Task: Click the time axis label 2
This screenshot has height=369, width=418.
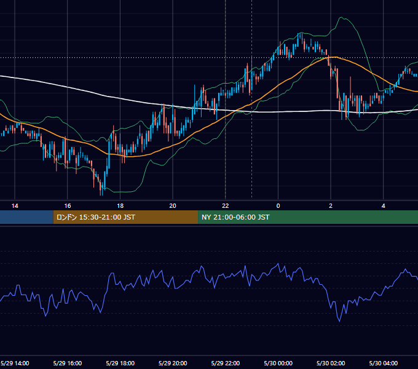Action: [x=331, y=206]
